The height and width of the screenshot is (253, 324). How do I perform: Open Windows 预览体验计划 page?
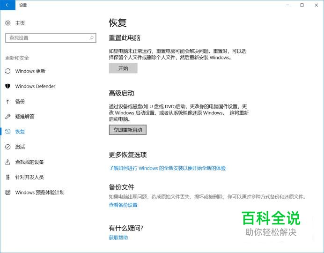[40, 193]
